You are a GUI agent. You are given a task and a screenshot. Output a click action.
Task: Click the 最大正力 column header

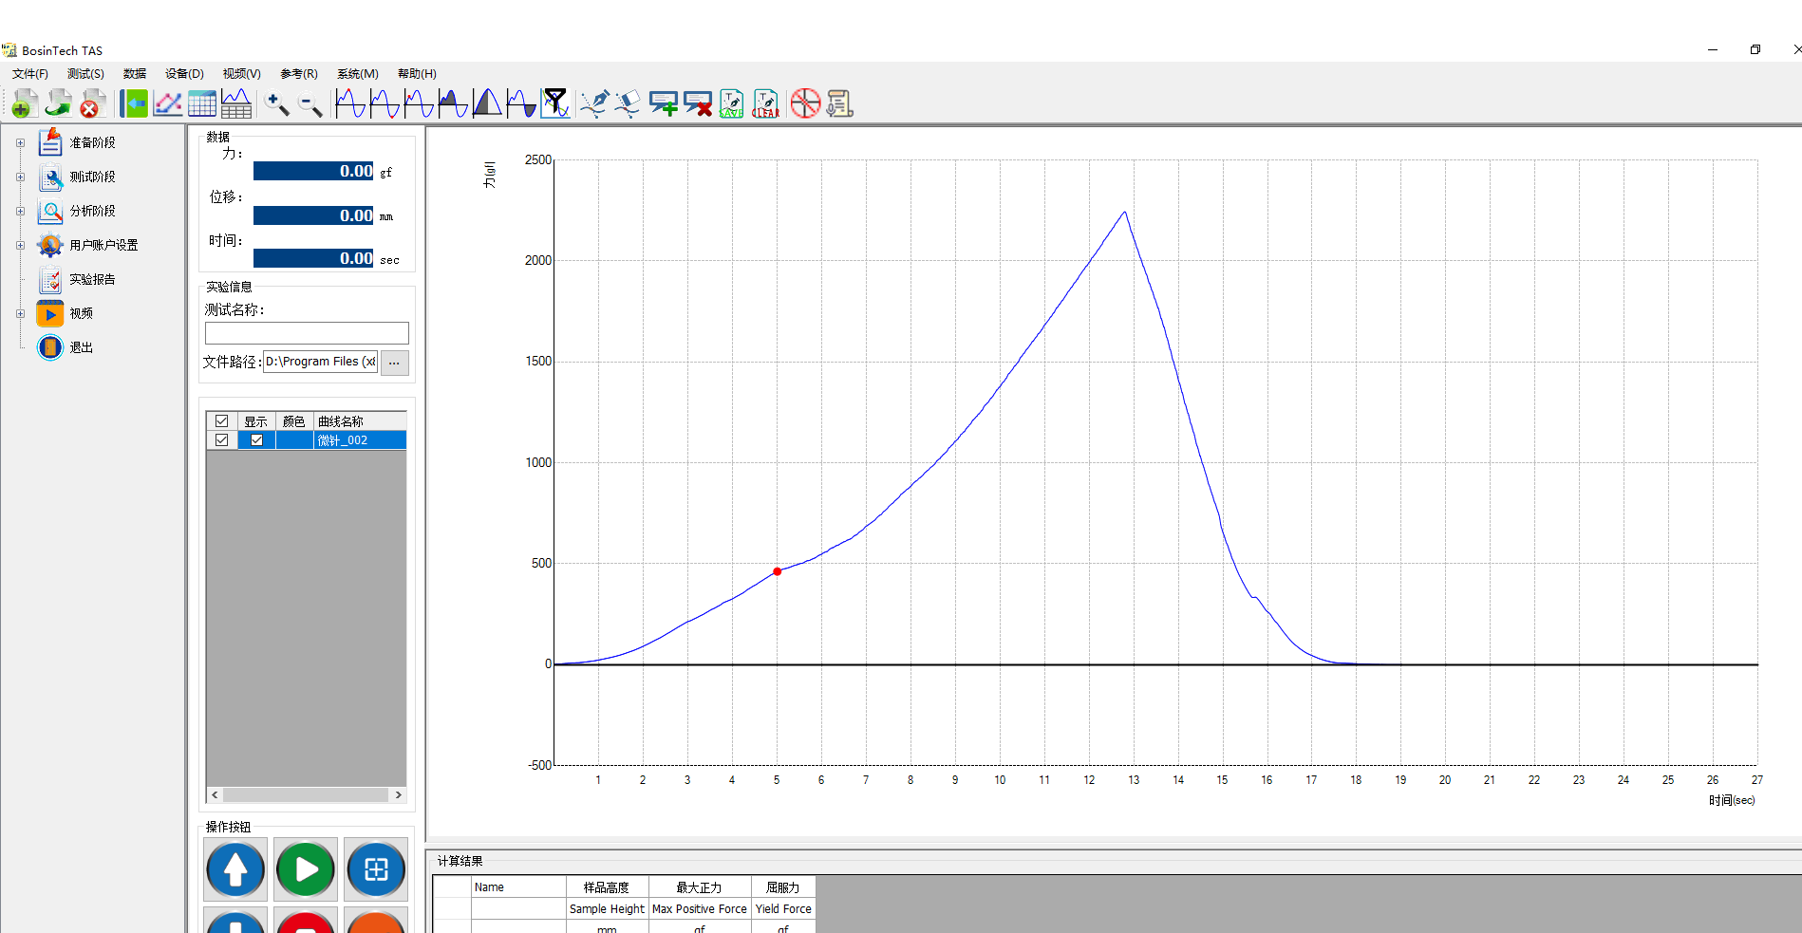tap(700, 887)
